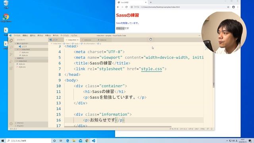Collapse the SAMPLES folder section
The height and width of the screenshot is (143, 254).
[31, 58]
